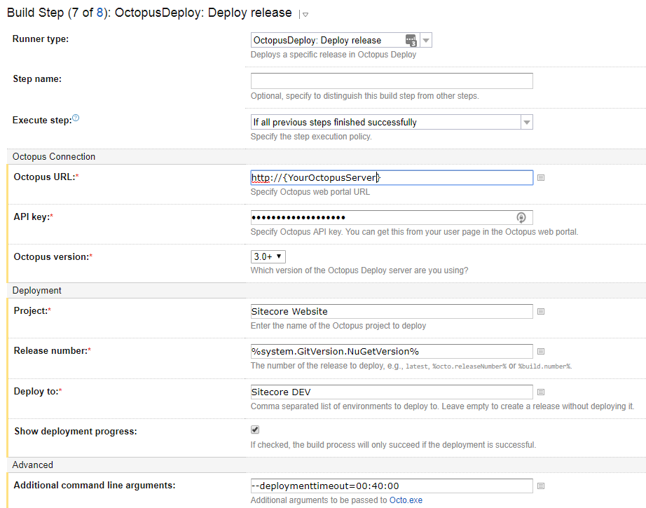This screenshot has width=646, height=508.
Task: Click into the Octopus URL field
Action: click(392, 177)
